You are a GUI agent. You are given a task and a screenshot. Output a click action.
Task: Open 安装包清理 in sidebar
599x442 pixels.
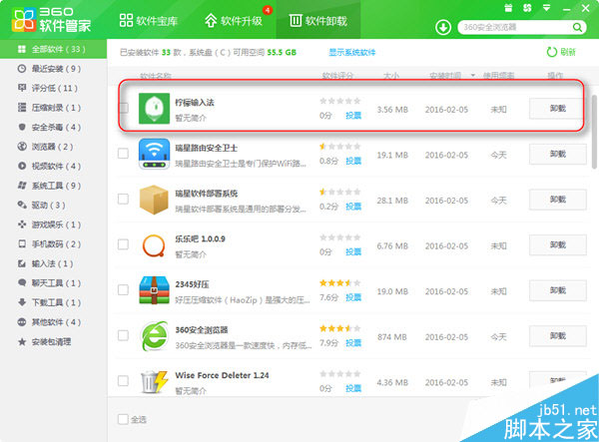[54, 341]
